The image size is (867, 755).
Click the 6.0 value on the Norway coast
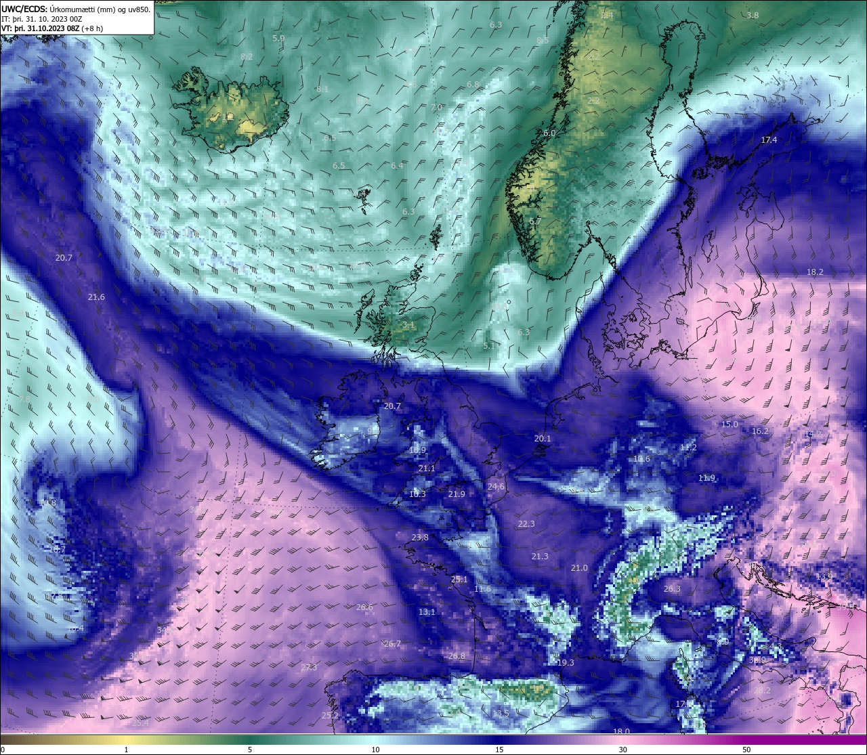(x=549, y=133)
